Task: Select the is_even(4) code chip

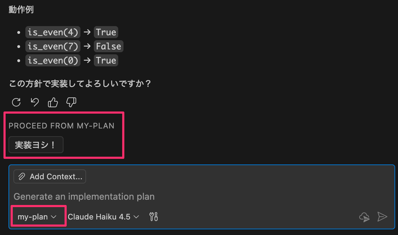Action: coord(53,32)
